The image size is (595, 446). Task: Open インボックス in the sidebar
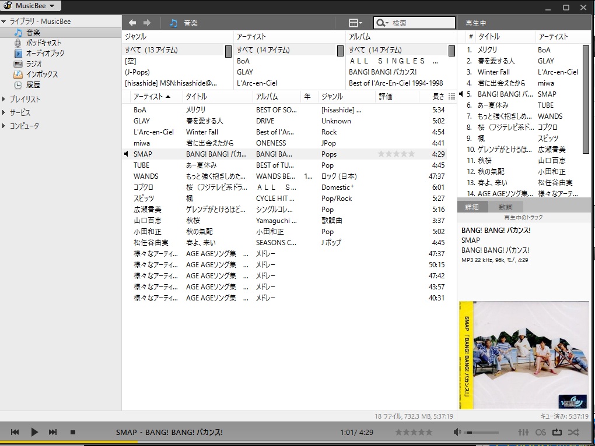pyautogui.click(x=42, y=74)
